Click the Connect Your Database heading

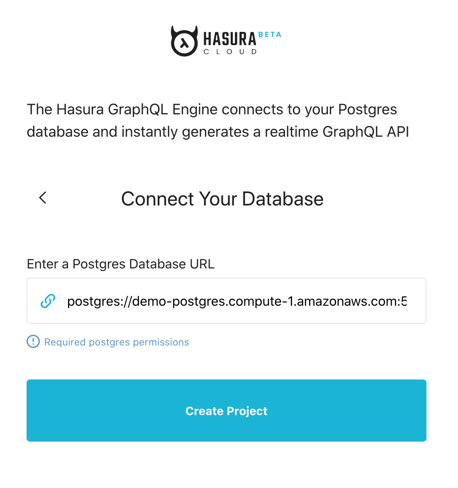pos(222,199)
